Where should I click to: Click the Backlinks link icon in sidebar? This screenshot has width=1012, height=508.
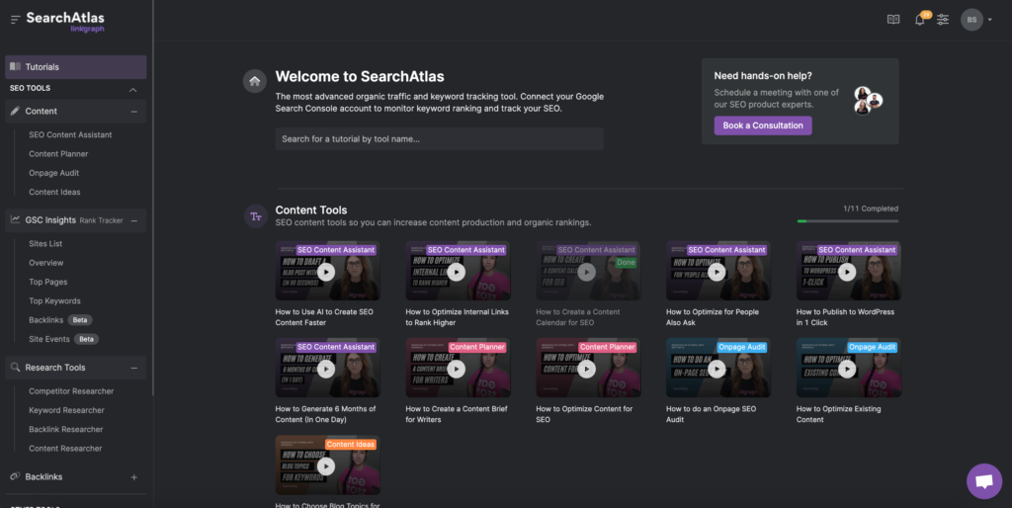15,476
